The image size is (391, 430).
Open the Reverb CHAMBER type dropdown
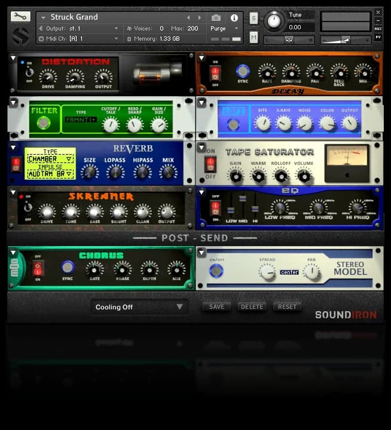[x=50, y=159]
